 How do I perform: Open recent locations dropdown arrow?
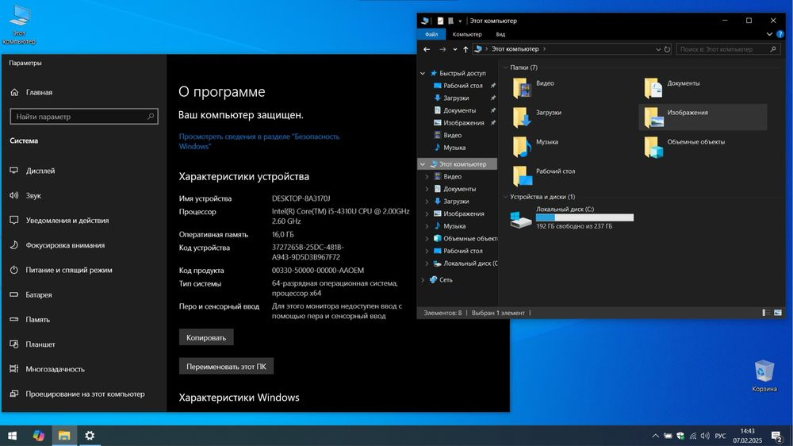click(x=454, y=49)
